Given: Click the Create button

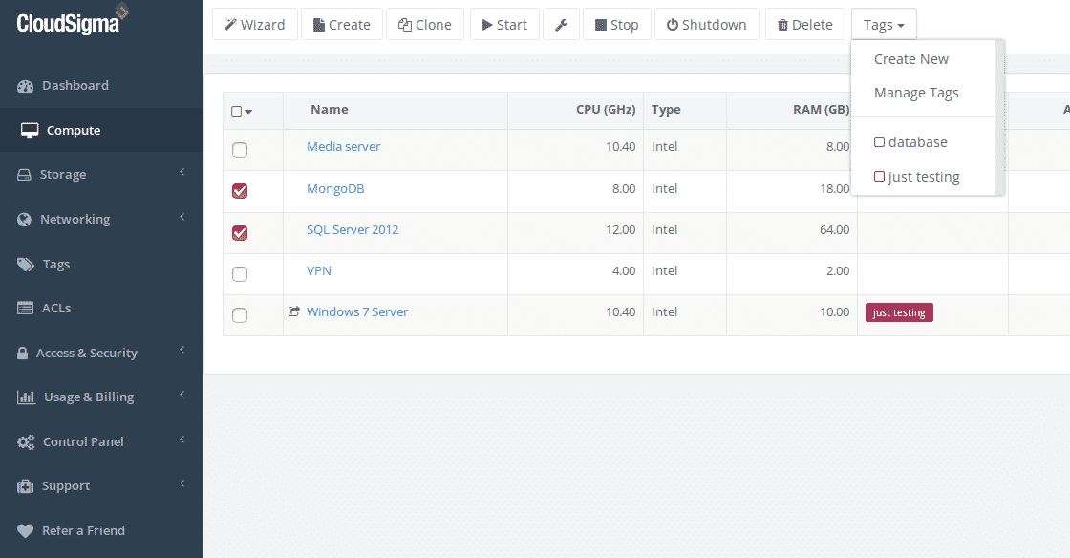Looking at the screenshot, I should [x=341, y=25].
